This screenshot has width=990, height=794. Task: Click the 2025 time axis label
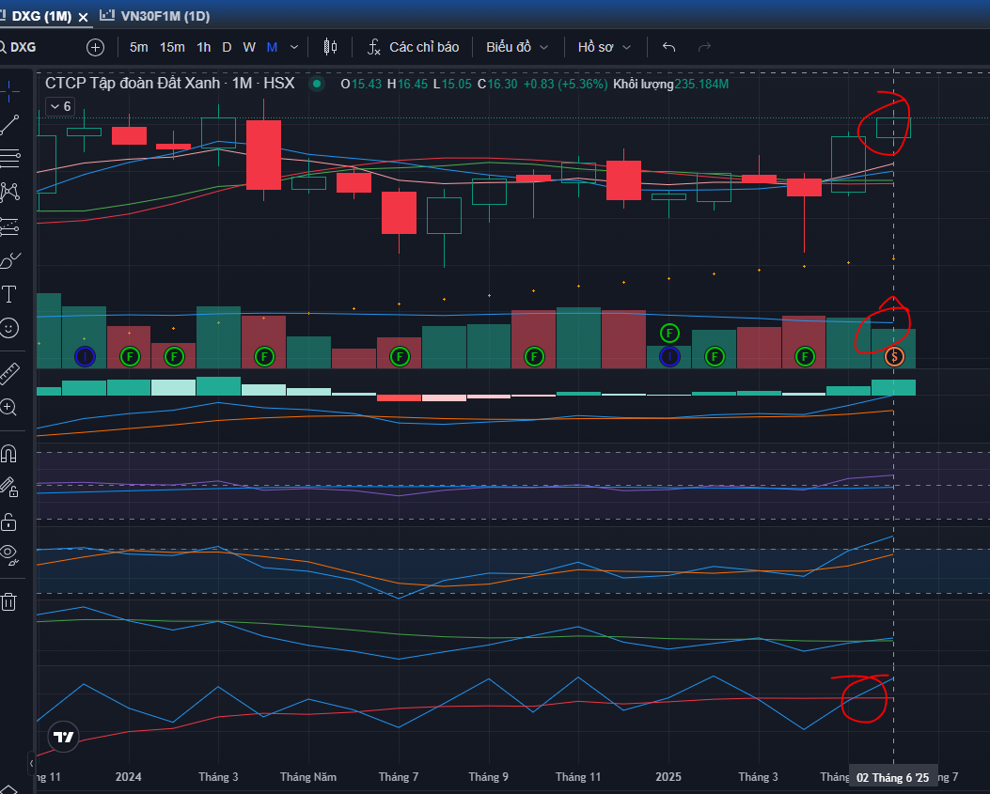(x=668, y=777)
